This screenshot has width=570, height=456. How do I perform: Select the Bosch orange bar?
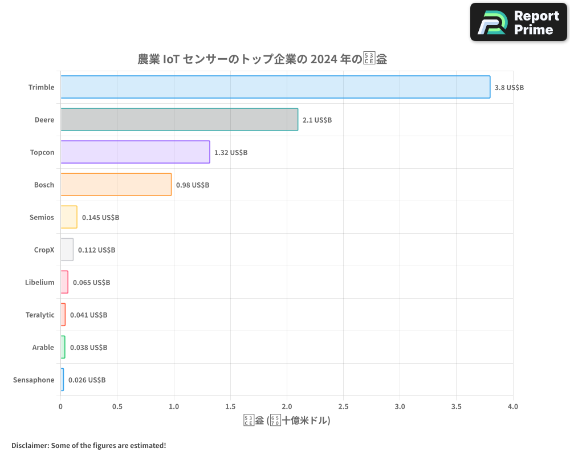pyautogui.click(x=116, y=185)
